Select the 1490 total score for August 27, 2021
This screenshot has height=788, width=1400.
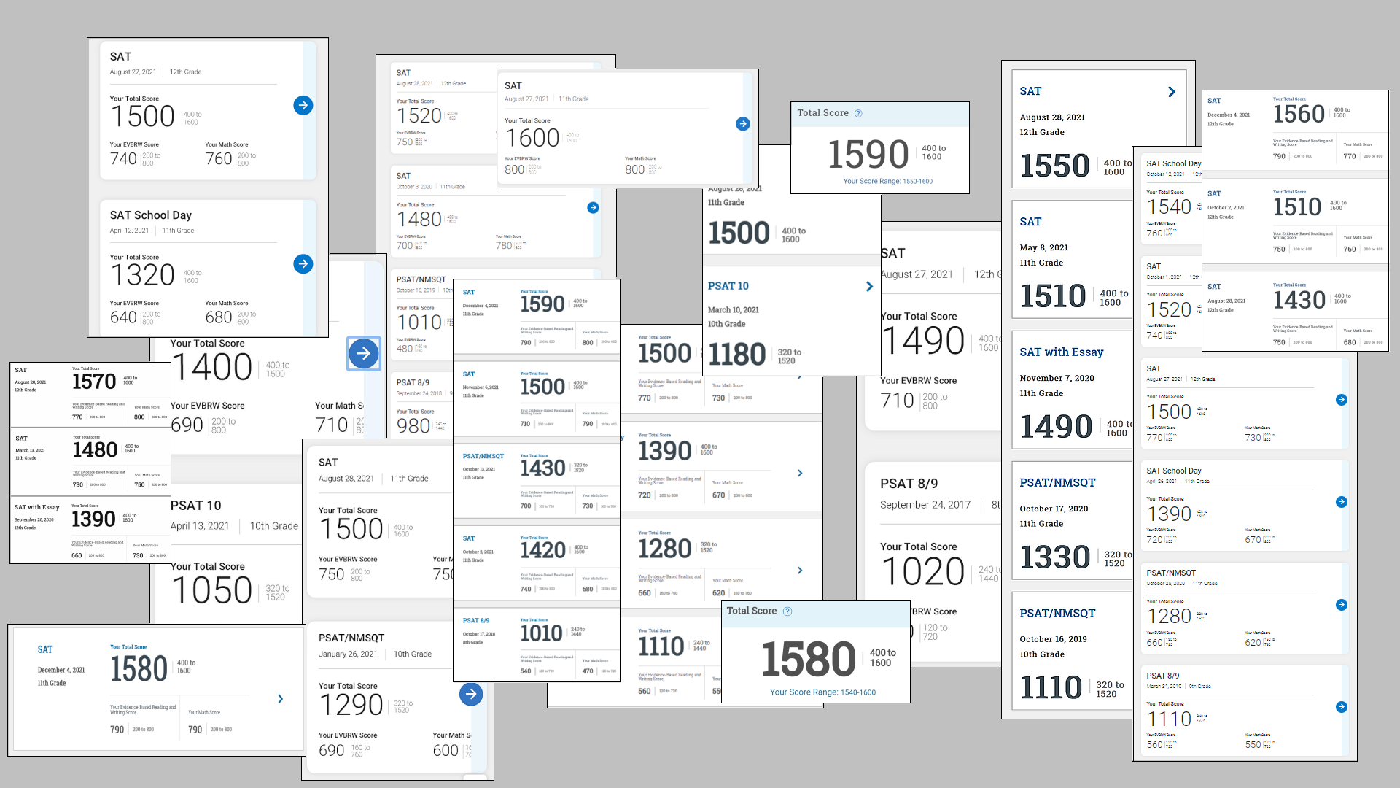(923, 341)
